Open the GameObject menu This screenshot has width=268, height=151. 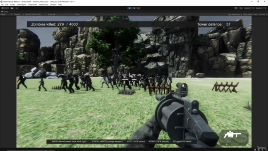pos(21,5)
